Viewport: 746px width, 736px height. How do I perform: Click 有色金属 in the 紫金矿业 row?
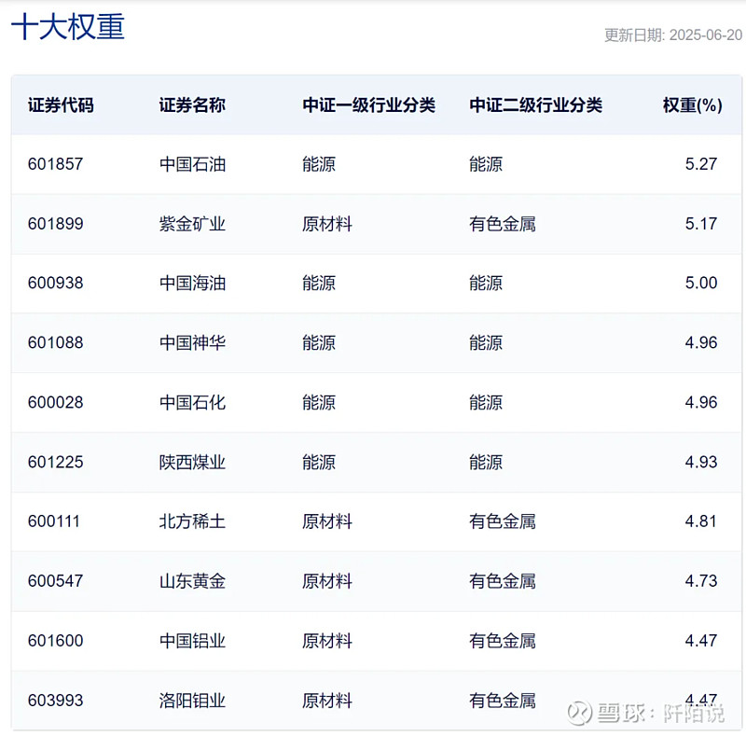503,224
